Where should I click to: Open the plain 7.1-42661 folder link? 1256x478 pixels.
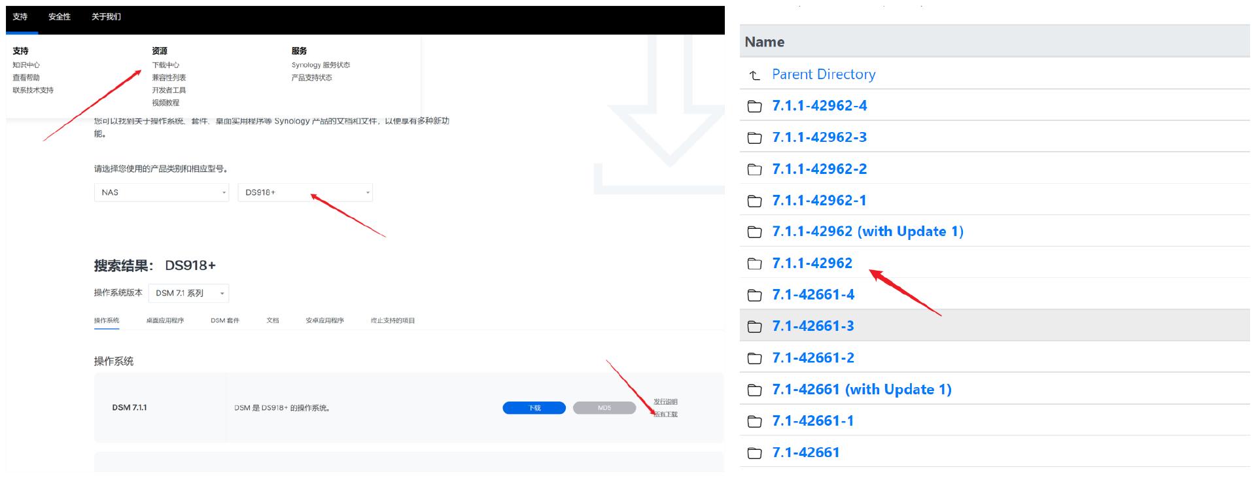click(806, 452)
